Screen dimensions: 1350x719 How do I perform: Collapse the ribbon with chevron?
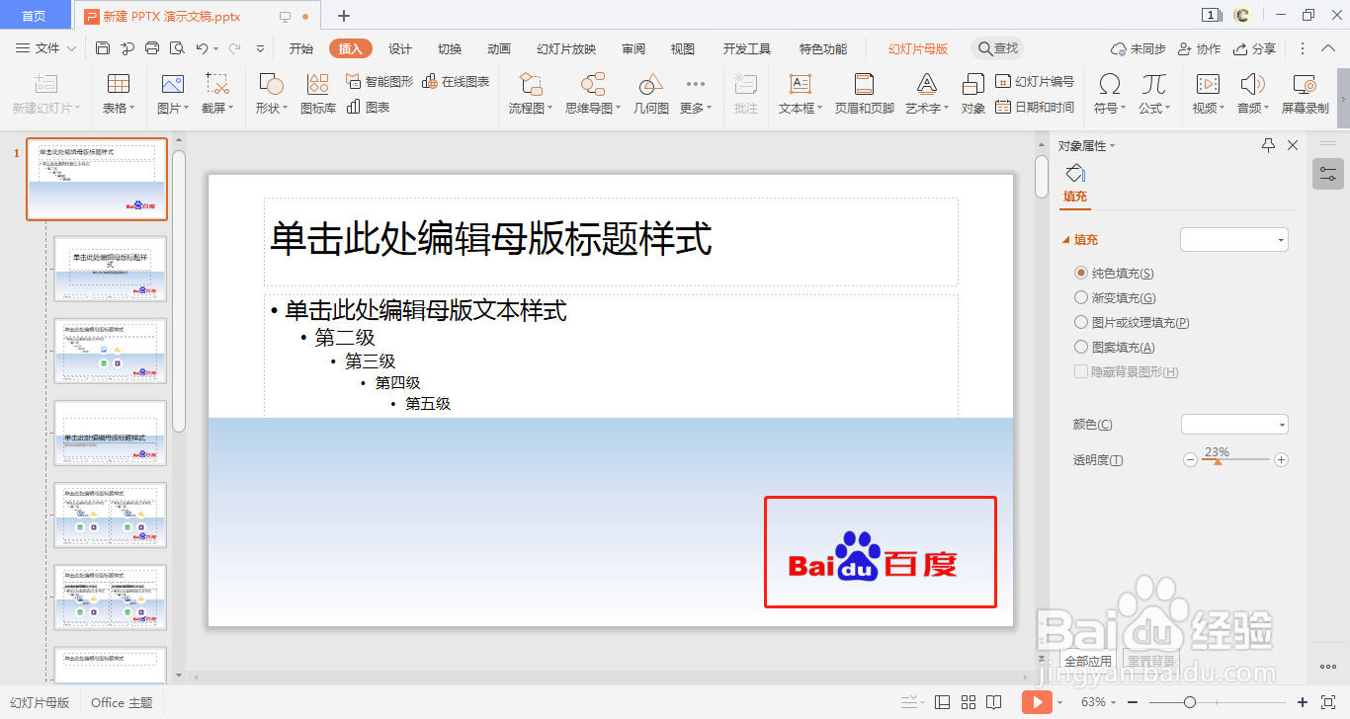[1328, 48]
